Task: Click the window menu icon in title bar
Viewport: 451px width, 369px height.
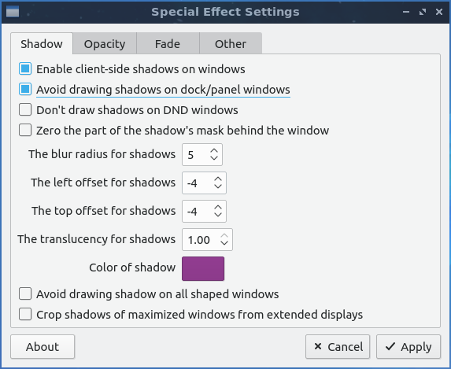Action: pos(13,12)
